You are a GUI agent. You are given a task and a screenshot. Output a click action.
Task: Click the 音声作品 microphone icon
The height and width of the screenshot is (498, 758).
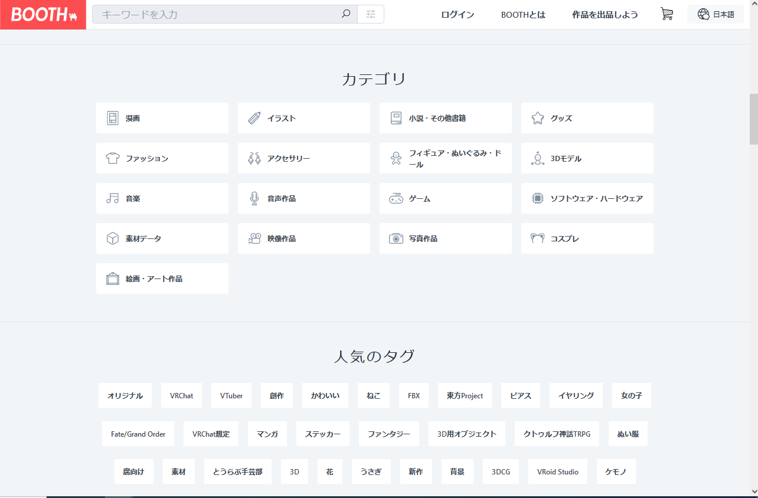tap(254, 199)
